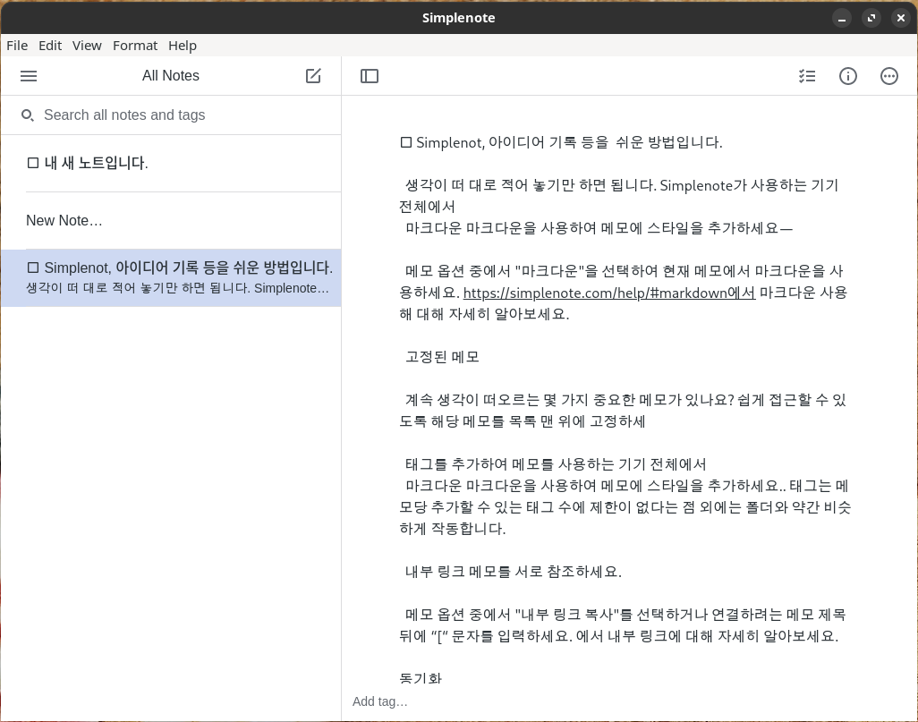Open the Help menu
Image resolution: width=918 pixels, height=722 pixels.
pos(183,46)
